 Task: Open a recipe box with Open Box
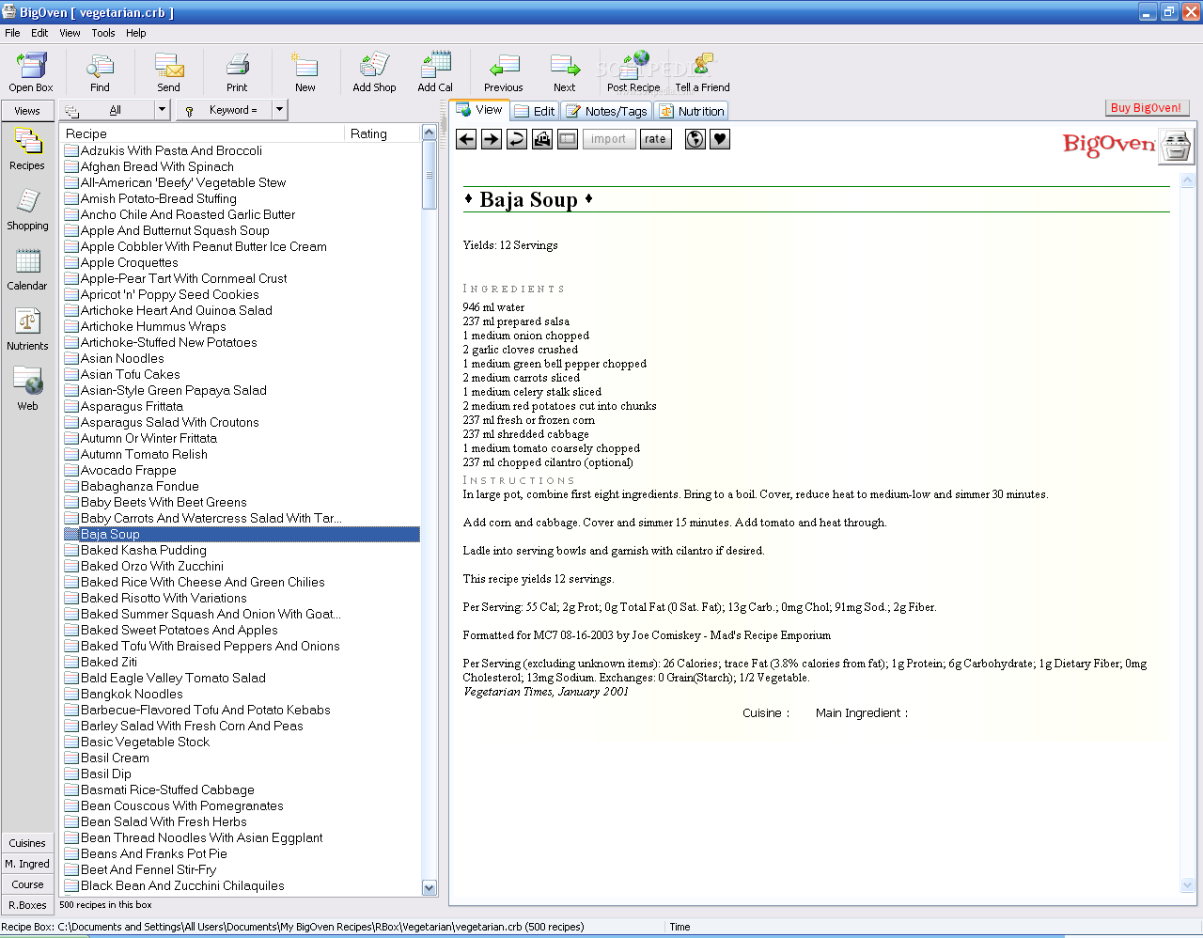click(31, 71)
